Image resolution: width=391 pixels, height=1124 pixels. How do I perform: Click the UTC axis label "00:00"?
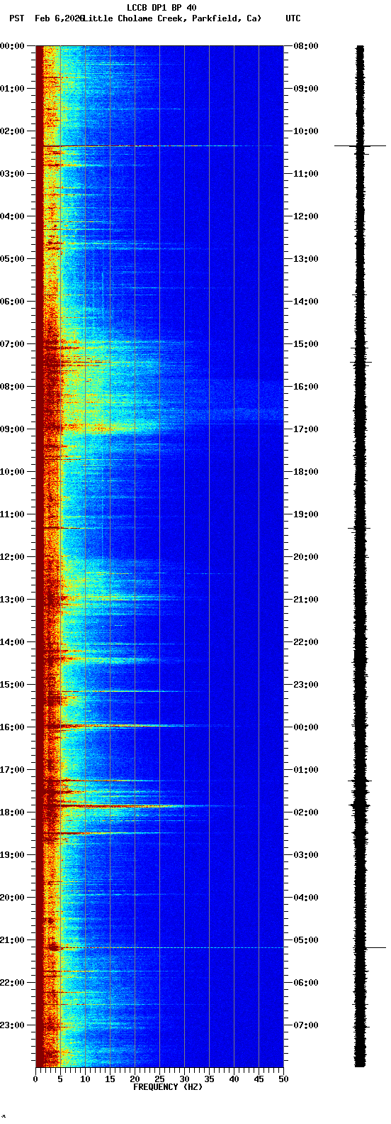point(306,727)
